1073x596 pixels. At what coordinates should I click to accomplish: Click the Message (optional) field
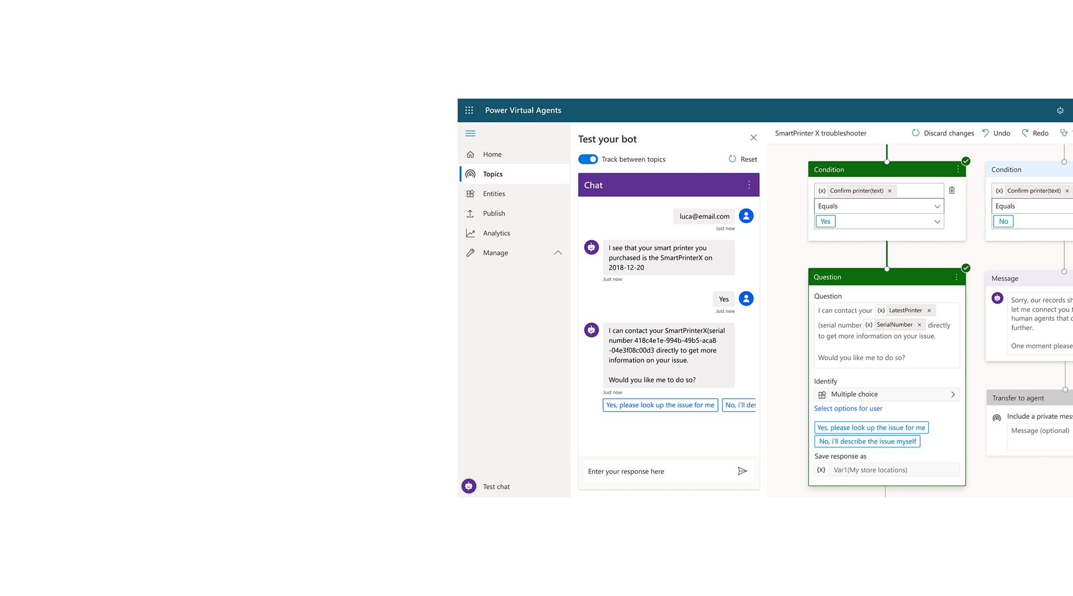click(1040, 436)
